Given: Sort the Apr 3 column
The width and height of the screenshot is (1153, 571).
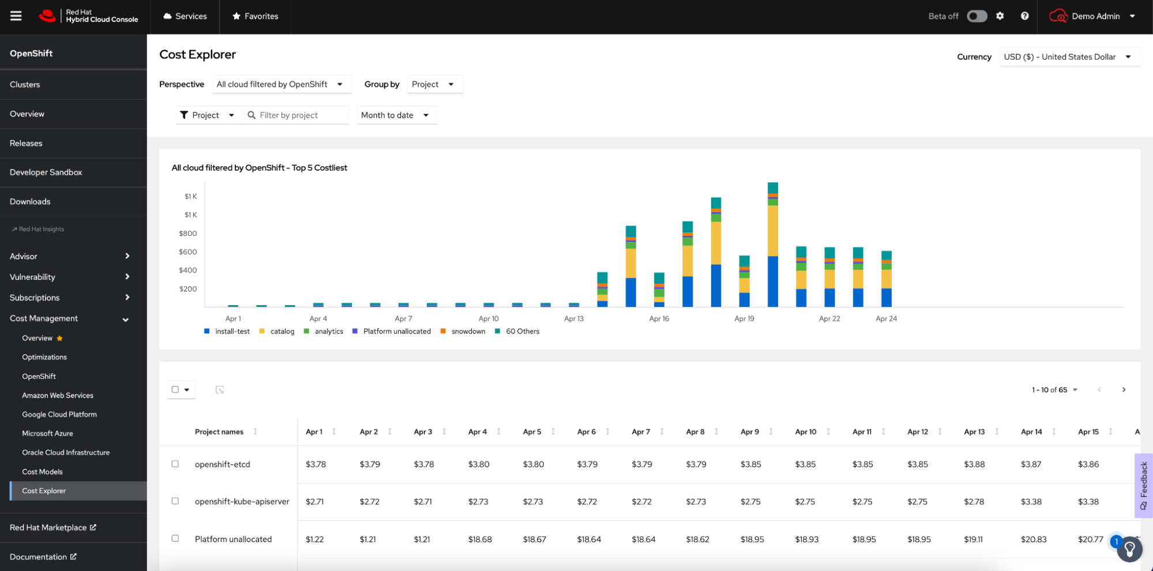Looking at the screenshot, I should [444, 431].
